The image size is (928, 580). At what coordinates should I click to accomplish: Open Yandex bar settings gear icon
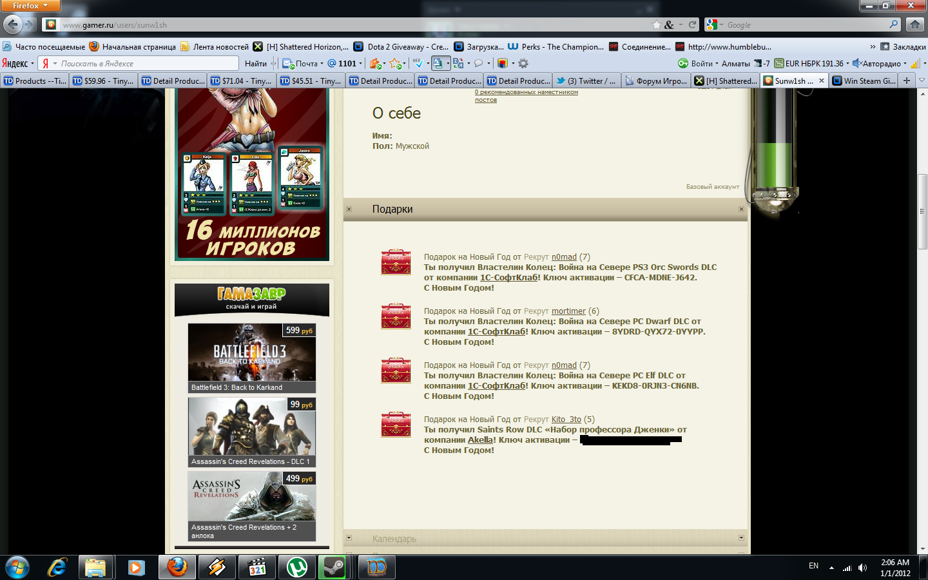click(523, 63)
